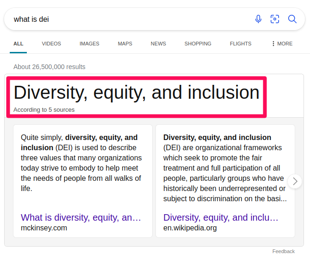Select the Shopping tab

198,44
